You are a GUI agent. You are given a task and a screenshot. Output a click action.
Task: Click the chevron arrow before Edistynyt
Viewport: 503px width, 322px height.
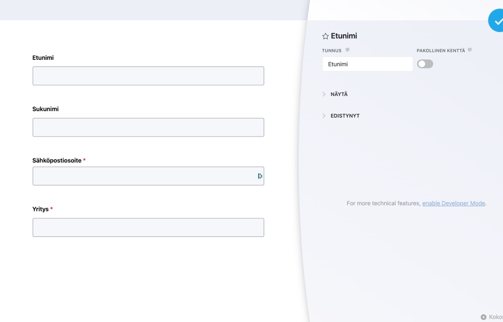pyautogui.click(x=324, y=116)
